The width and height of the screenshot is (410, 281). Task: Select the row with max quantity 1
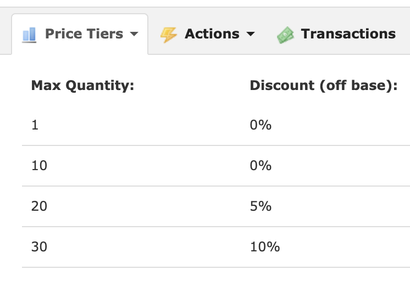tap(216, 125)
